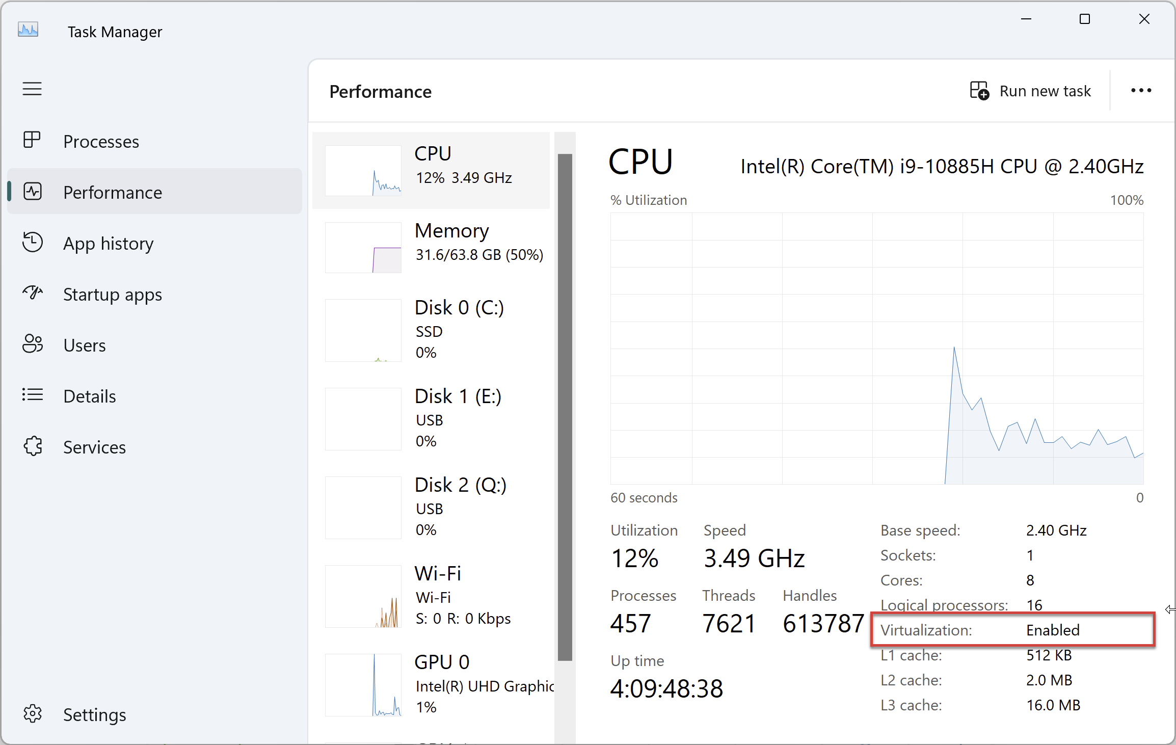
Task: Click the Details list icon
Action: click(33, 395)
